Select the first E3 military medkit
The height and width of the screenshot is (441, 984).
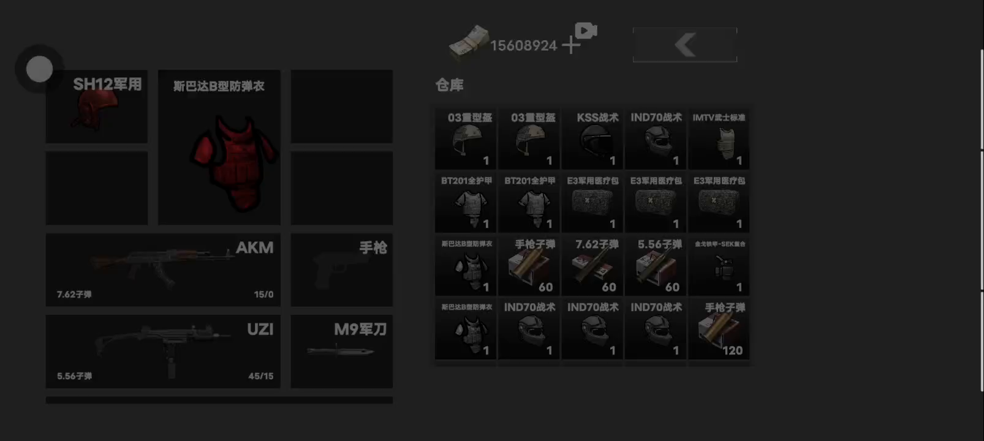pos(592,202)
